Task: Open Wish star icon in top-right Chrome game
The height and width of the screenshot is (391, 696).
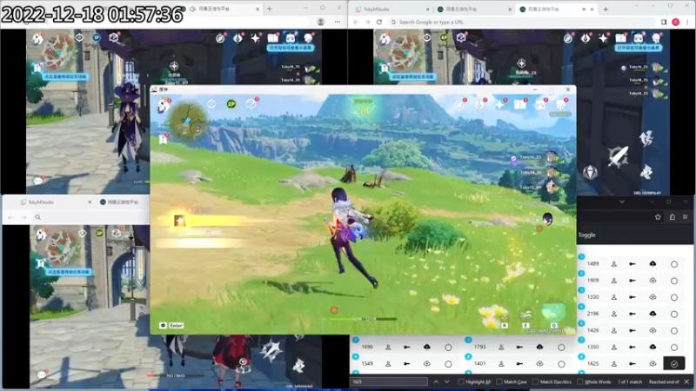Action: pos(603,38)
